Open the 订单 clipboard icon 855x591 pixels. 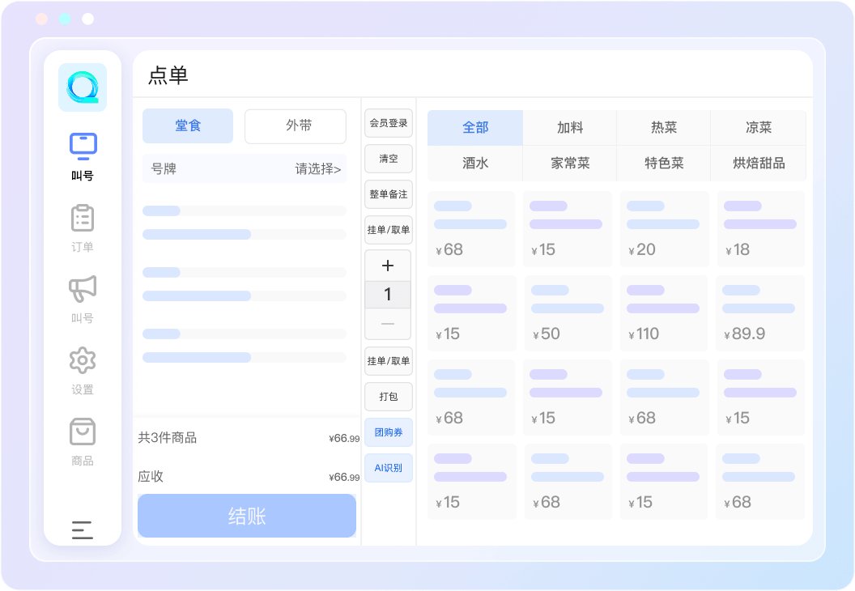click(83, 218)
